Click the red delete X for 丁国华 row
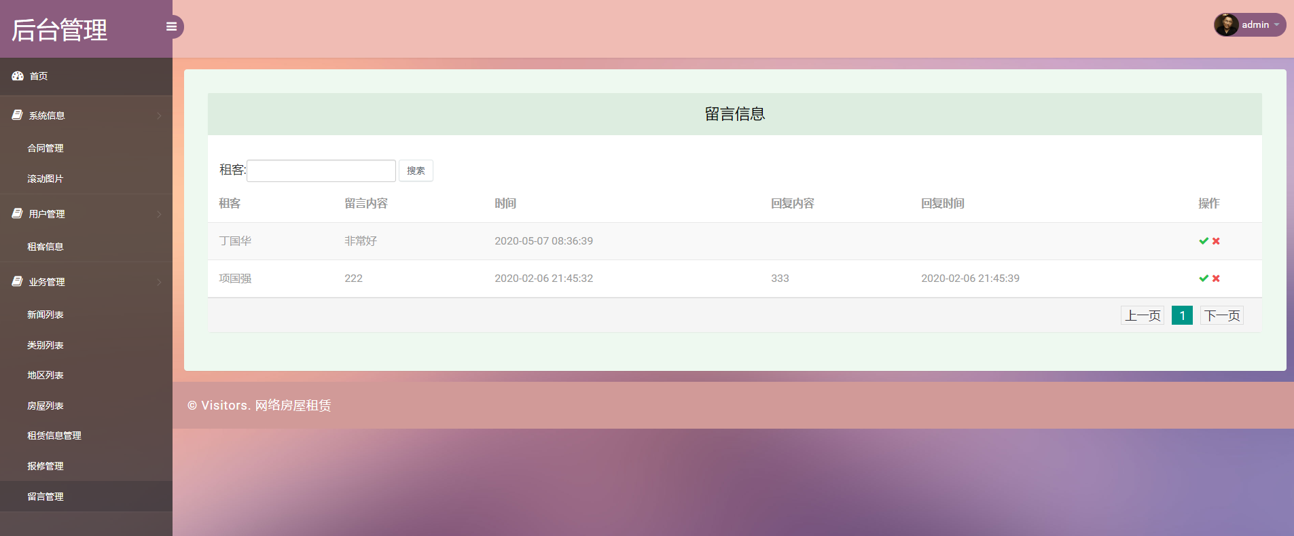Viewport: 1294px width, 536px height. click(1216, 241)
